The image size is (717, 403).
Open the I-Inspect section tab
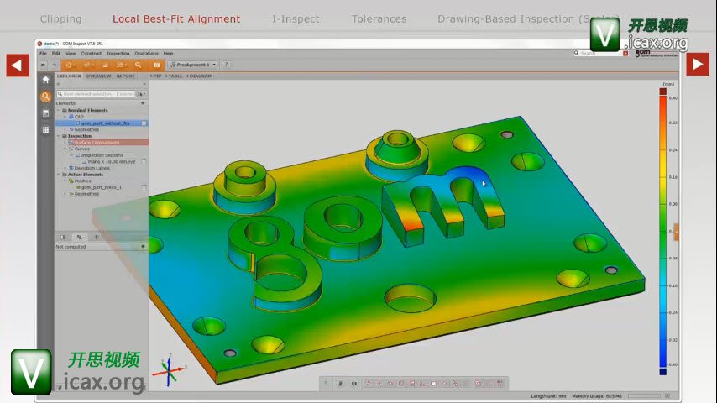coord(296,19)
